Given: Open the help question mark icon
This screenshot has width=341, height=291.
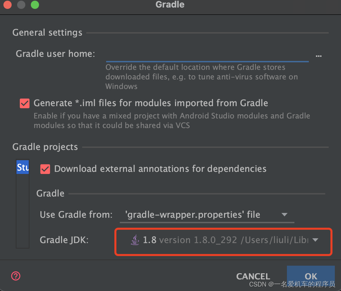Looking at the screenshot, I should [x=15, y=276].
